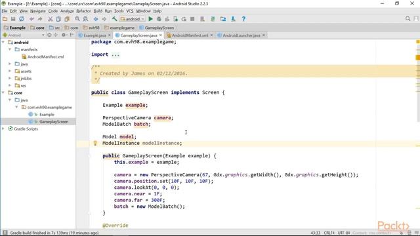Click the Paste icon in toolbar
Viewport: 420px width, 236px height.
[67, 19]
